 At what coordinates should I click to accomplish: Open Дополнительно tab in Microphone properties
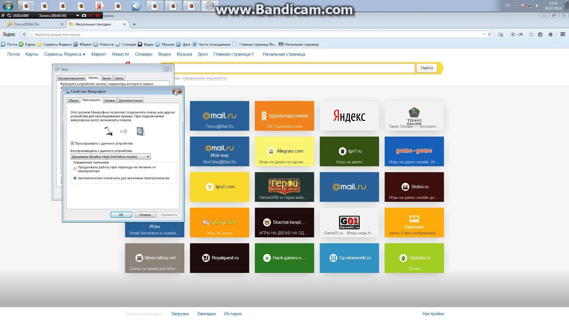[131, 100]
